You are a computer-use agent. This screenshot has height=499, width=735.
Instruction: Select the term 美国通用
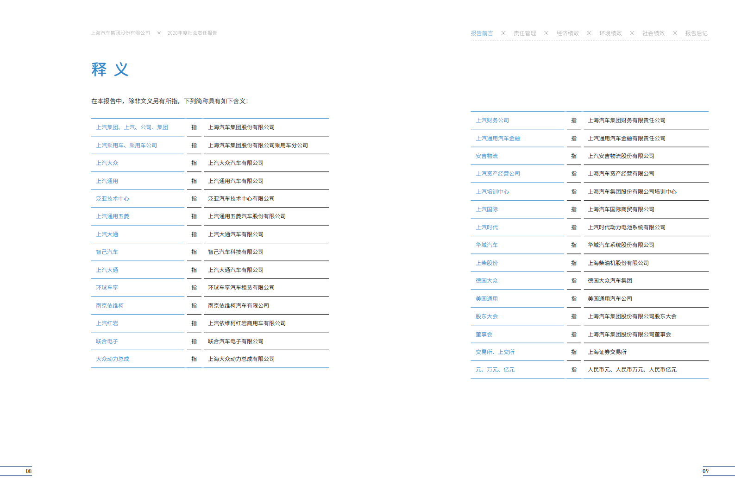click(487, 299)
